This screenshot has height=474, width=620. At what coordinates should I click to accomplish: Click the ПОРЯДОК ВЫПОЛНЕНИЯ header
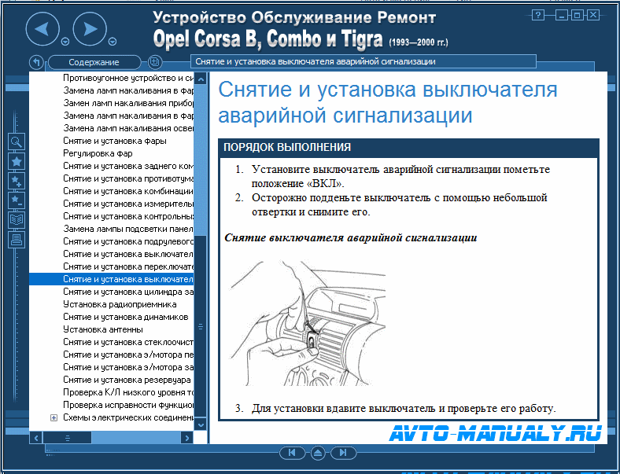pos(409,147)
